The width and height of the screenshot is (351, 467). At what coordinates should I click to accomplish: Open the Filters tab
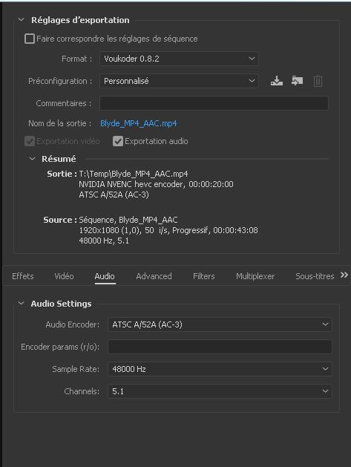click(203, 276)
